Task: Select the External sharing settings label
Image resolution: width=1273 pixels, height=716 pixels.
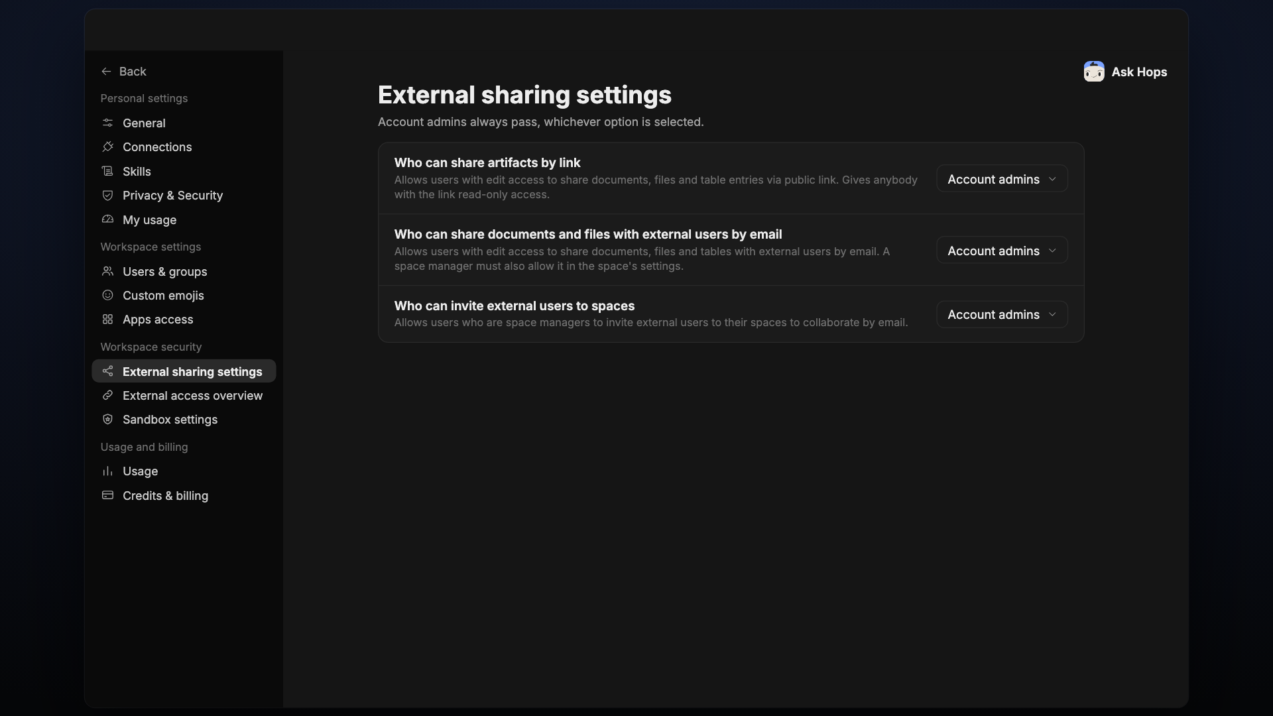Action: pyautogui.click(x=192, y=372)
